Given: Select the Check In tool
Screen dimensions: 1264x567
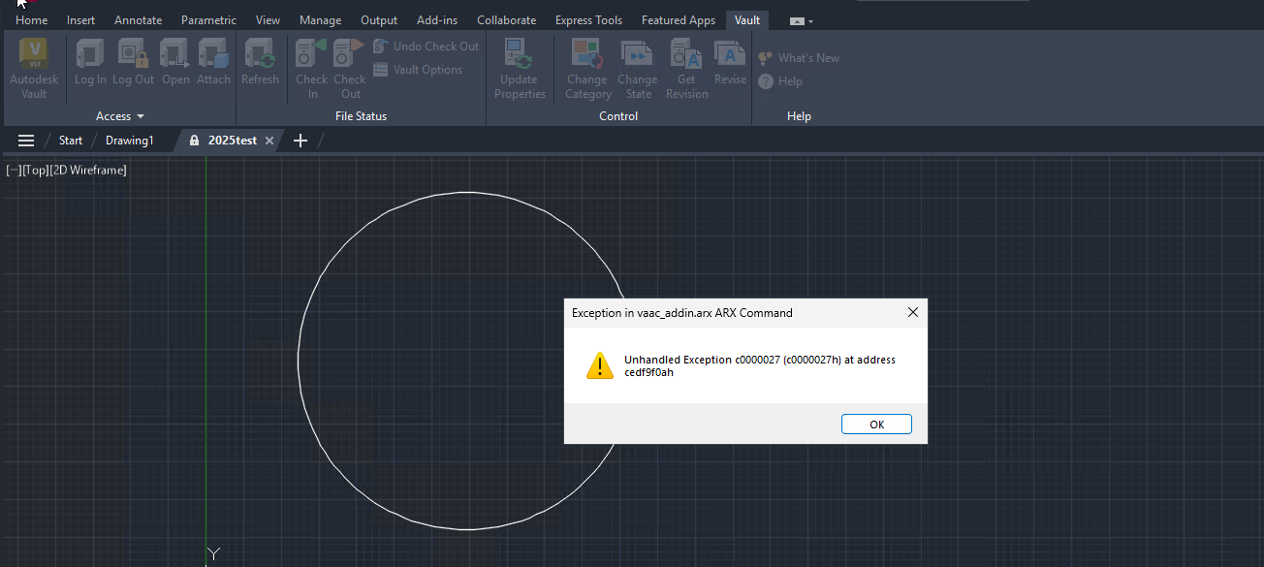Looking at the screenshot, I should tap(311, 68).
